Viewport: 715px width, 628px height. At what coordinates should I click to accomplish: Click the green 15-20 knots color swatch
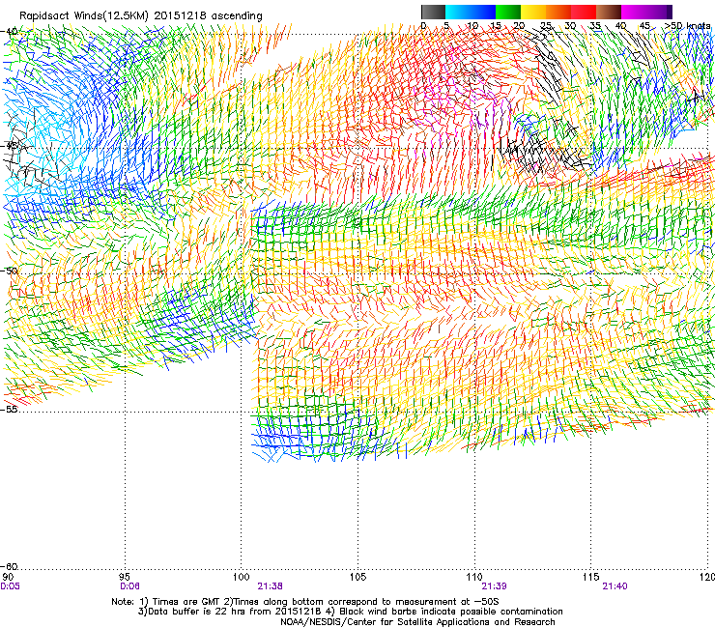(508, 12)
